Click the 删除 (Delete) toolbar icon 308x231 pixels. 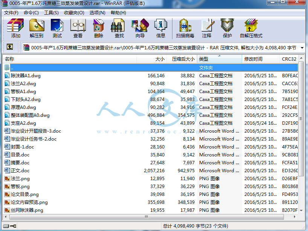point(99,25)
